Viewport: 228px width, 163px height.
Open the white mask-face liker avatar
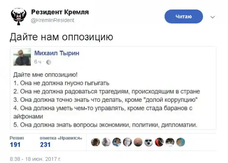149,142
